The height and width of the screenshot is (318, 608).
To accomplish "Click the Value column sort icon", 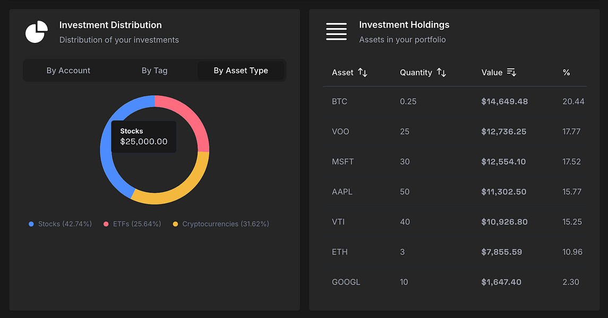I will point(511,72).
